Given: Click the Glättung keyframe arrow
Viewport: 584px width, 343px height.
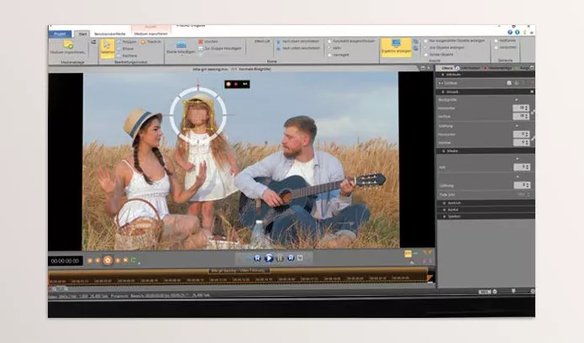Looking at the screenshot, I should pos(516,127).
